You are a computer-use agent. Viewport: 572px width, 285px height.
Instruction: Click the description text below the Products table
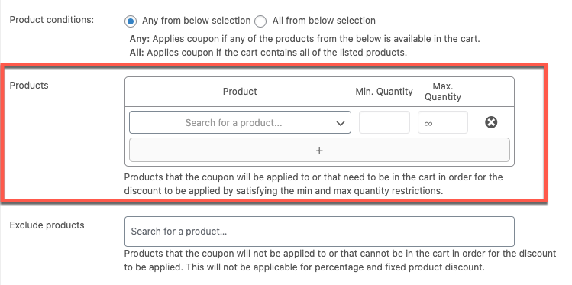pos(314,184)
